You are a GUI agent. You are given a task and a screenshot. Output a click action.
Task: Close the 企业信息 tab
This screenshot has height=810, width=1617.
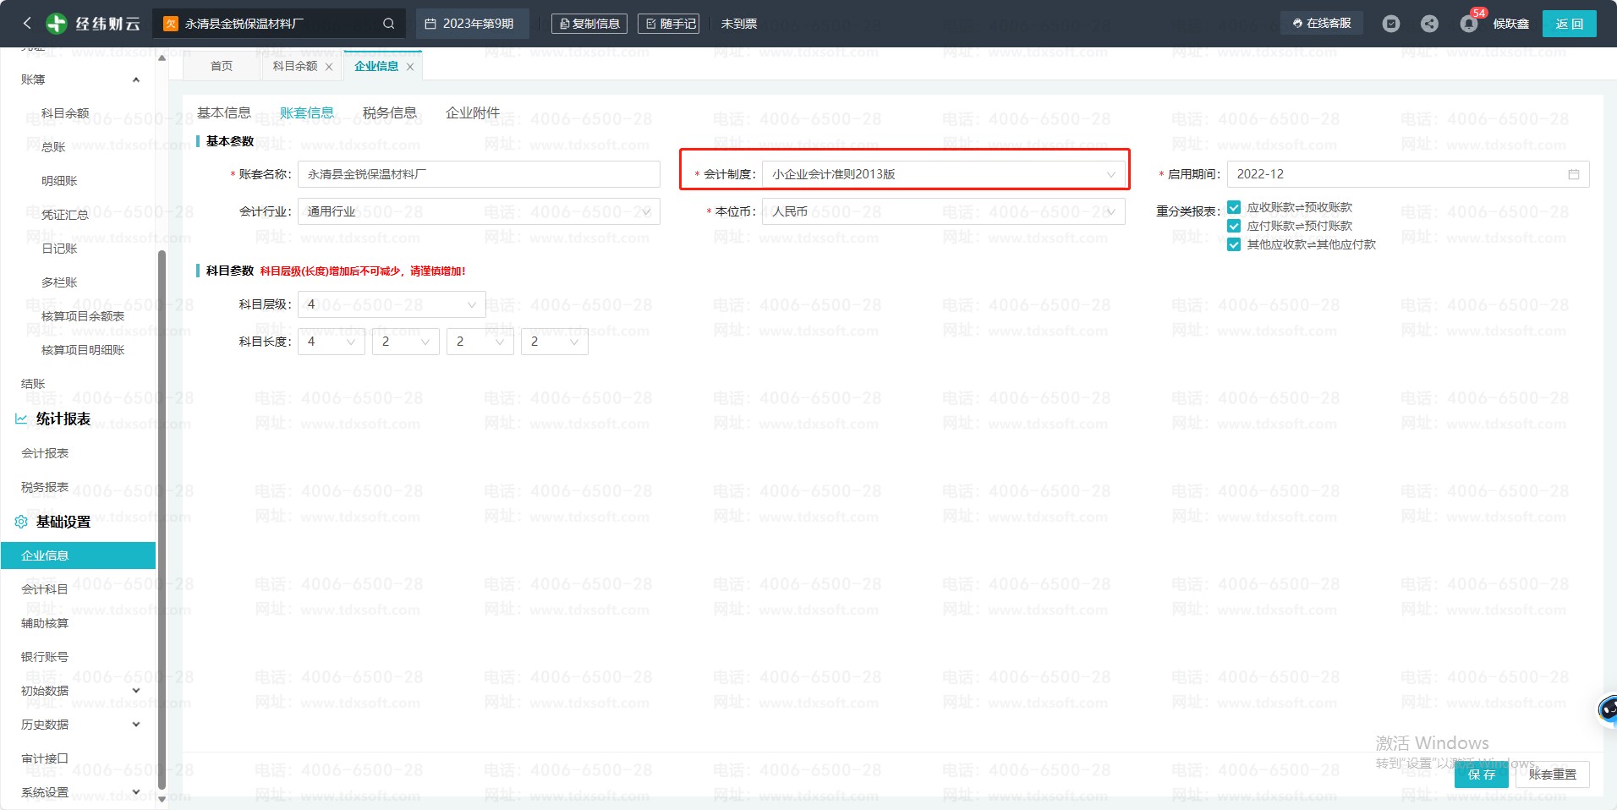[x=410, y=67]
